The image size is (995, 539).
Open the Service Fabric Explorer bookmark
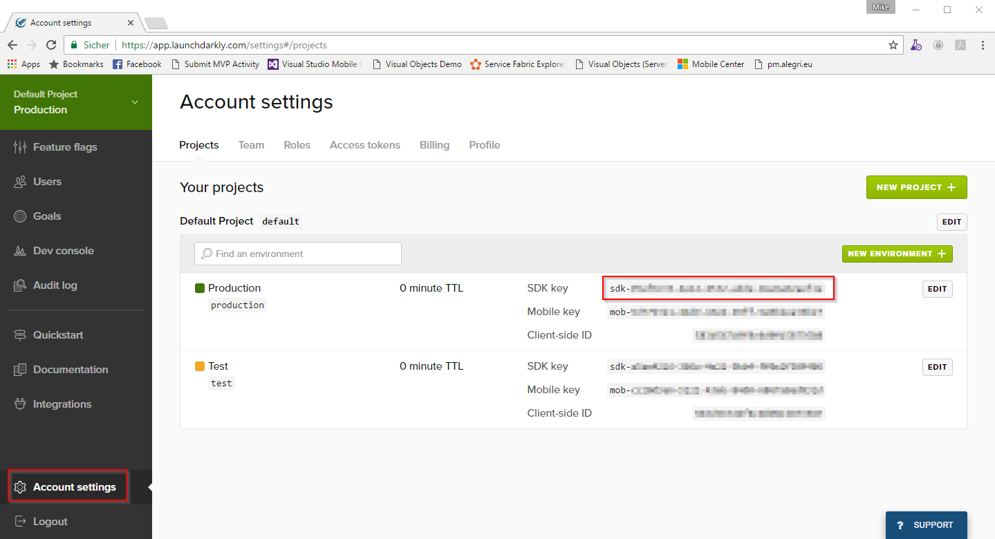(518, 64)
